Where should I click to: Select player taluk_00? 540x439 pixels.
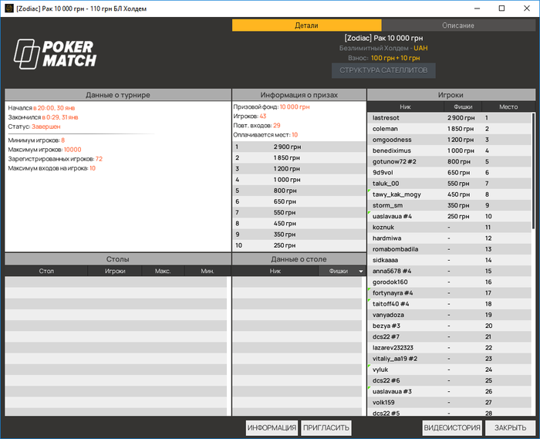tap(449, 184)
